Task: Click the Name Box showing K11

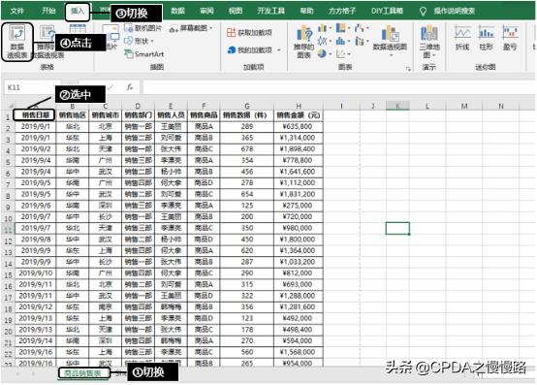Action: (33, 87)
